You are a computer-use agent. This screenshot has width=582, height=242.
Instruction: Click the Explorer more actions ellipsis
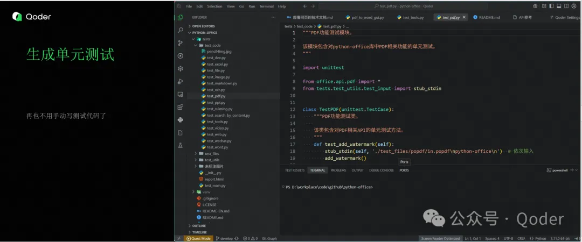click(x=274, y=17)
